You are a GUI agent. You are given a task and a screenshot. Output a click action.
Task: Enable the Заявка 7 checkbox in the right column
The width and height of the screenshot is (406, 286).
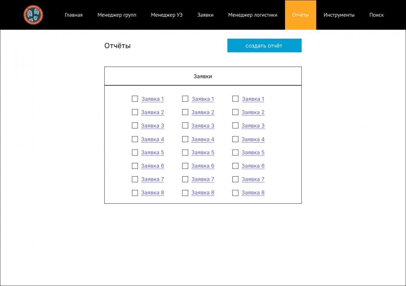(235, 179)
